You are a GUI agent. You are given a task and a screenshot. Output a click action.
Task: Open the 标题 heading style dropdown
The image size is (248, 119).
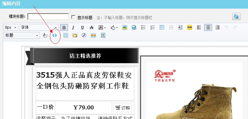22,35
